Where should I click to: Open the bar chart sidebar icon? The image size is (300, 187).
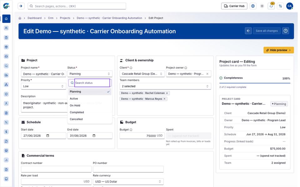coord(6,160)
